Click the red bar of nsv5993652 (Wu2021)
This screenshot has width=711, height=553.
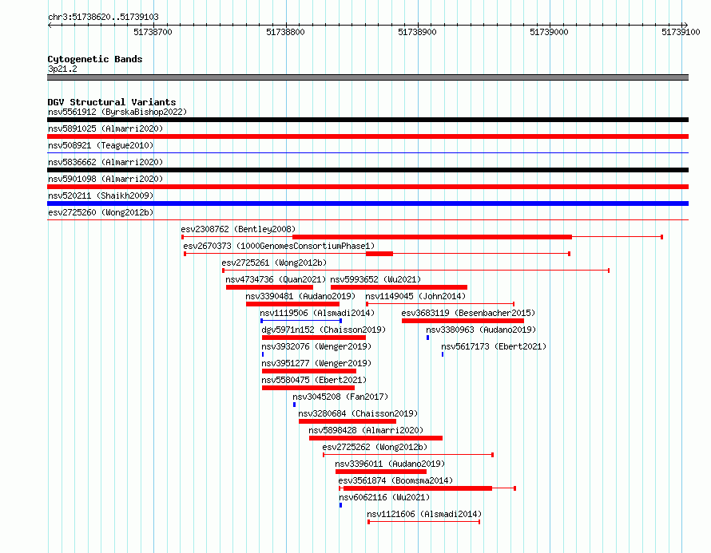coord(399,287)
